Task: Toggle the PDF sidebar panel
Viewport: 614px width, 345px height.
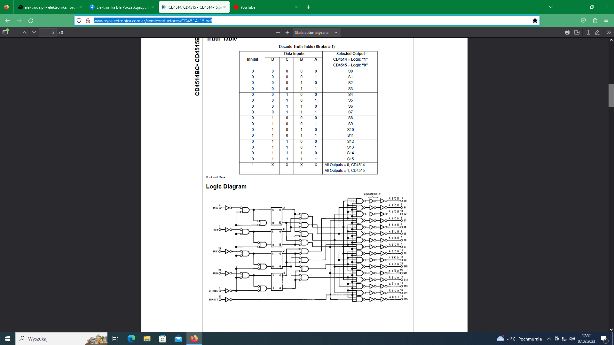Action: (x=5, y=32)
